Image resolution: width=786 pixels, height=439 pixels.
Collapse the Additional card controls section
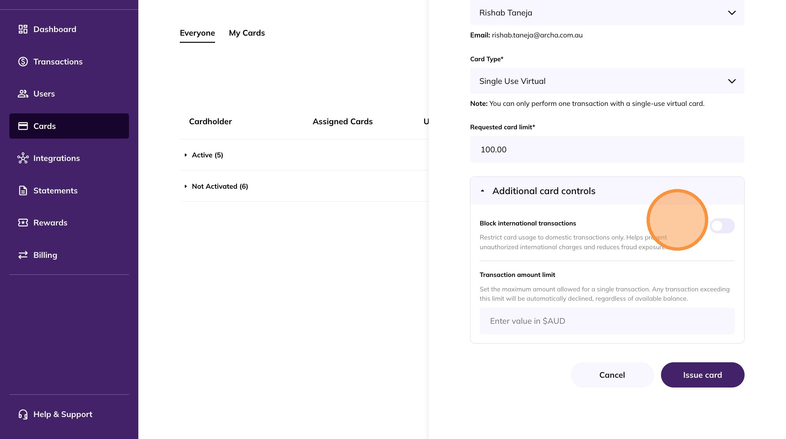click(x=483, y=191)
